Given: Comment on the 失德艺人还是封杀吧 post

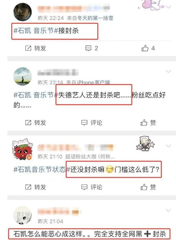Looking at the screenshot, I should pyautogui.click(x=91, y=123).
